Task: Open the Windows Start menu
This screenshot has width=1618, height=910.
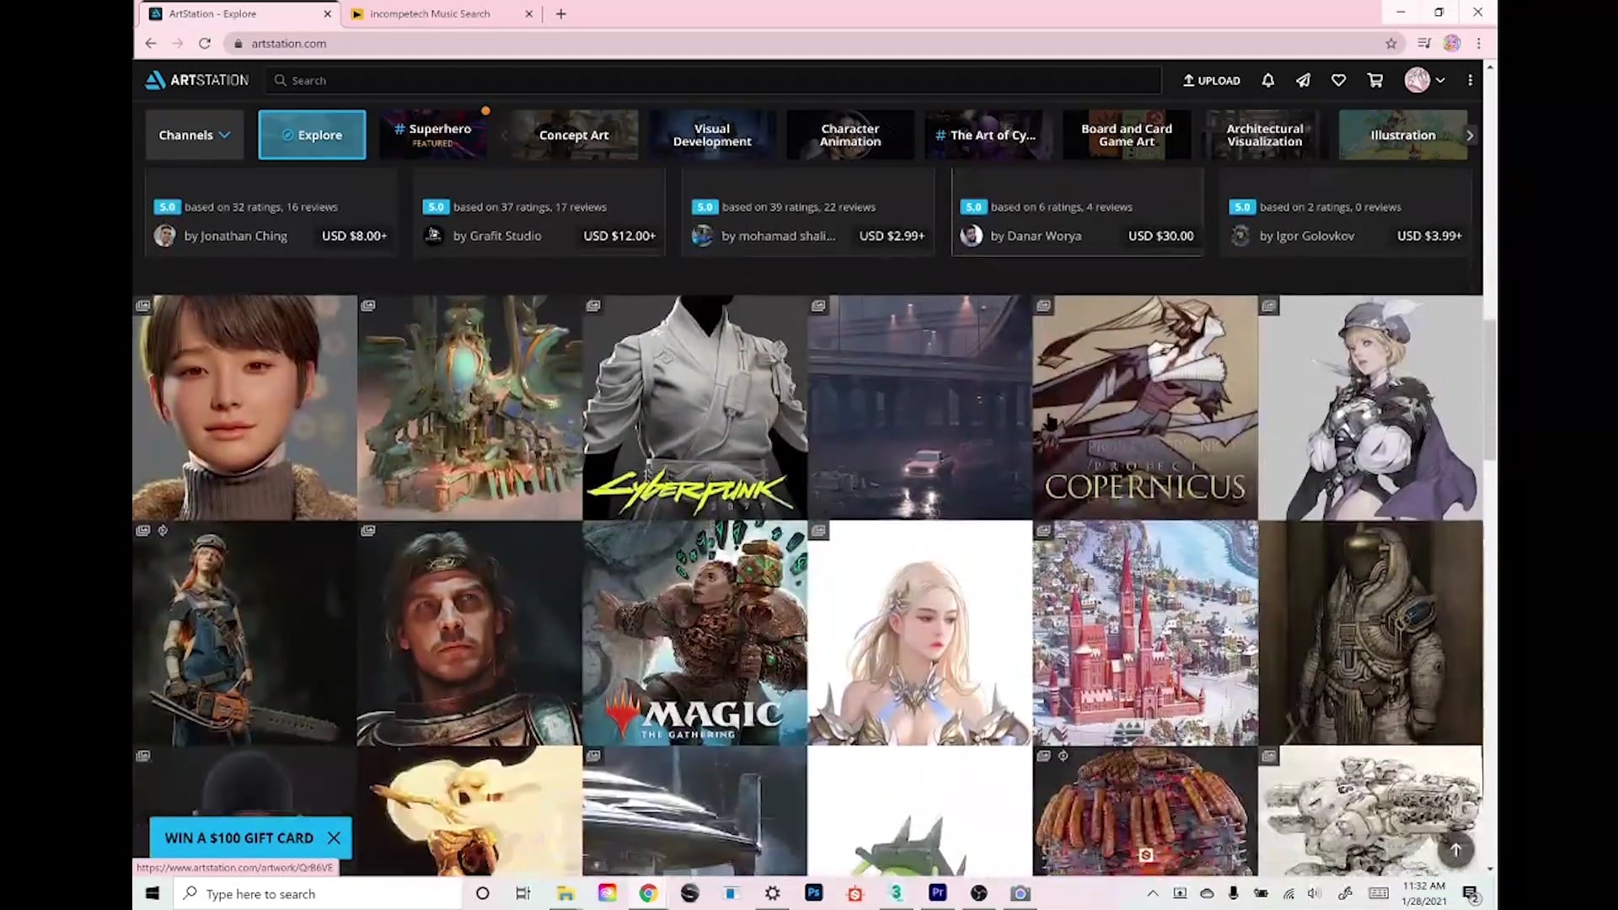Action: (153, 893)
